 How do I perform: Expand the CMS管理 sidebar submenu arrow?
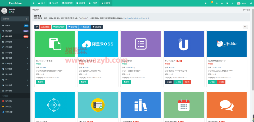pos(28,64)
